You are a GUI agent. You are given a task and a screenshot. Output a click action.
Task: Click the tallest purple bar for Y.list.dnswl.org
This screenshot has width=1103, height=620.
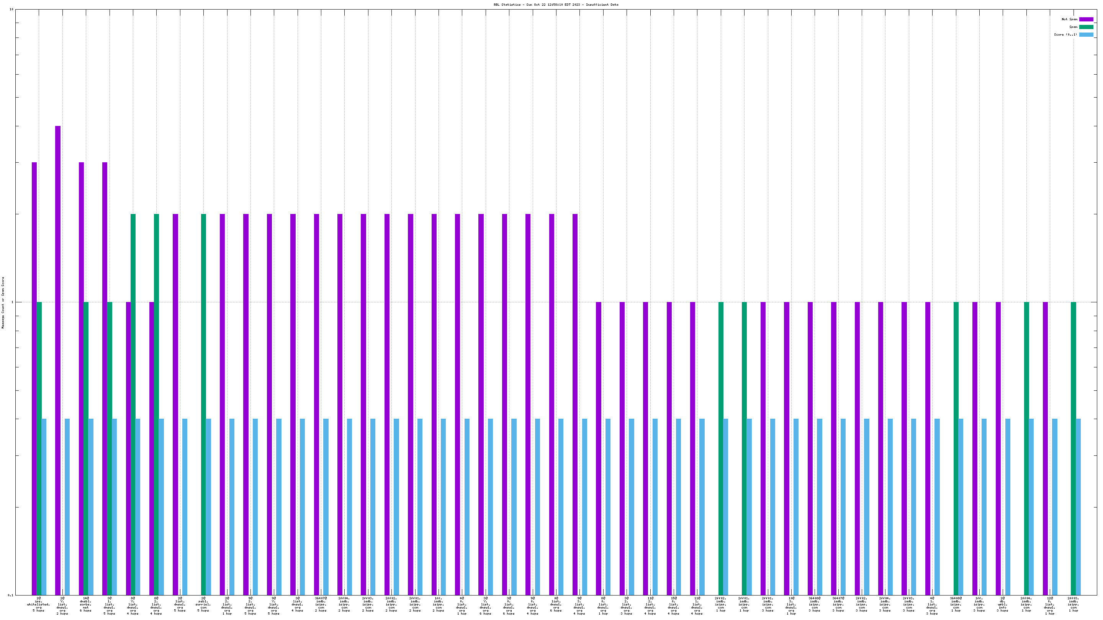pyautogui.click(x=58, y=342)
